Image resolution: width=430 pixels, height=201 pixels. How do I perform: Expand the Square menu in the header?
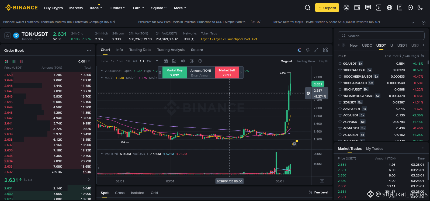pyautogui.click(x=159, y=8)
